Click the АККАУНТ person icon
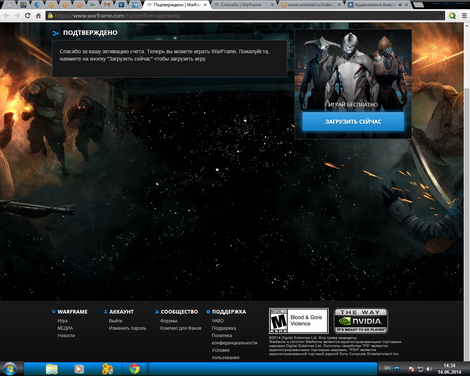470x376 pixels. click(105, 312)
